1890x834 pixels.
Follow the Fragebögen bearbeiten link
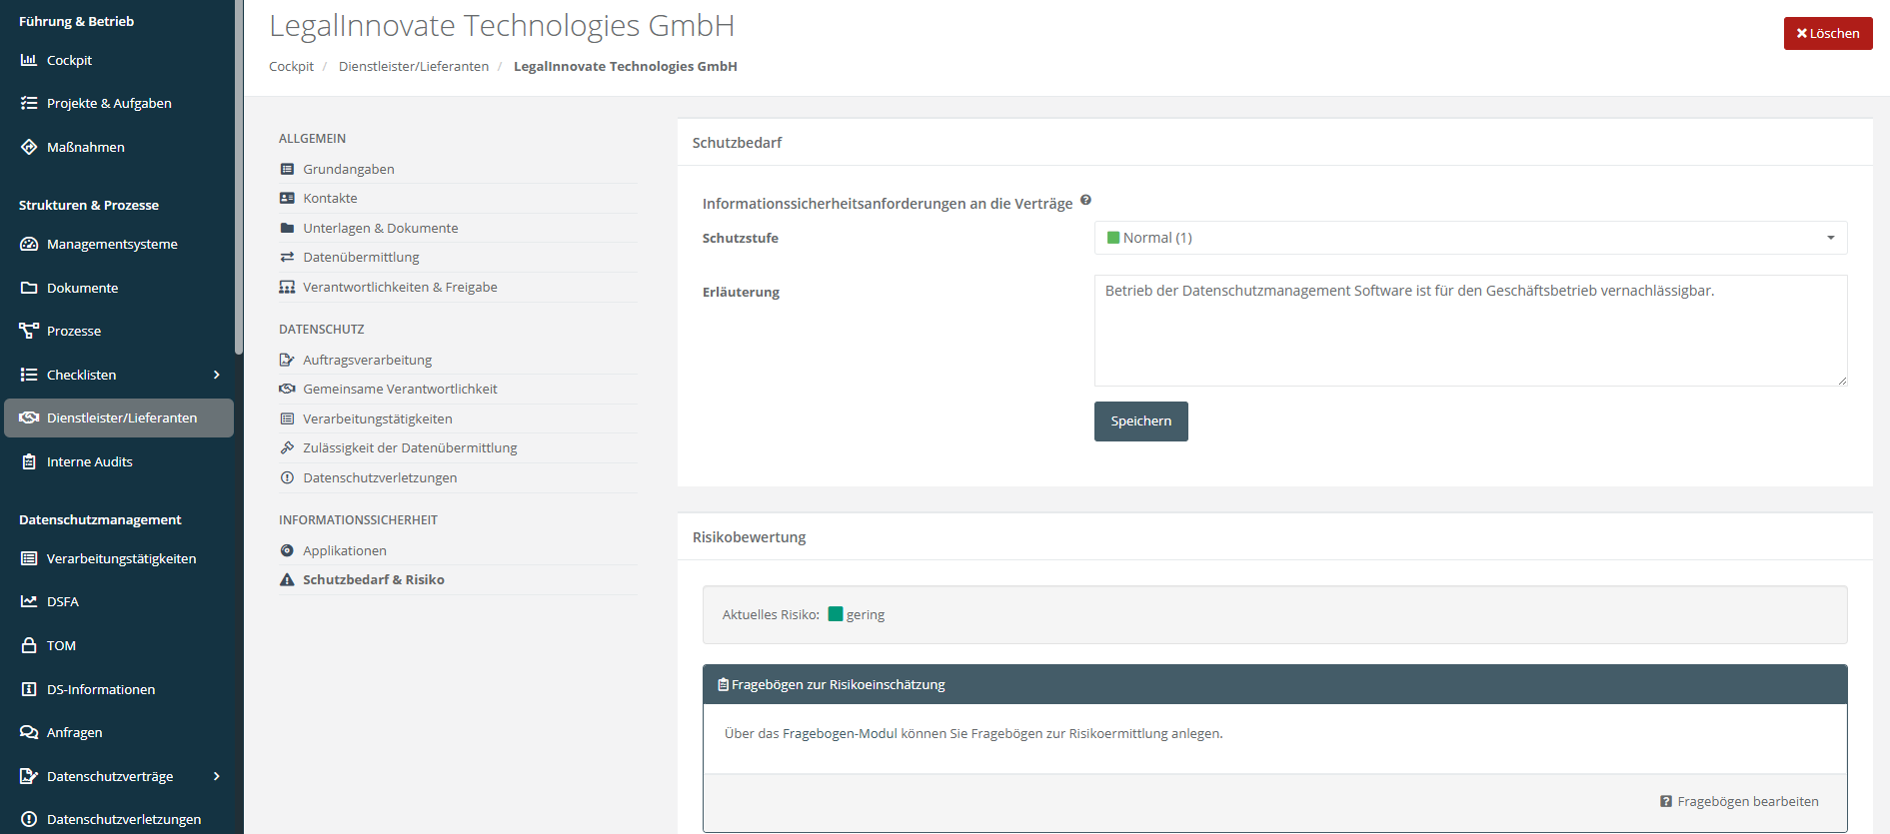click(x=1746, y=801)
